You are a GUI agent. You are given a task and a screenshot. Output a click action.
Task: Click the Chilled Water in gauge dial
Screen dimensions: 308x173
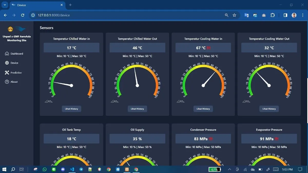[x=71, y=80]
